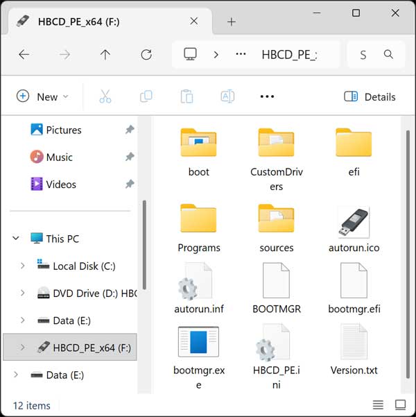Go back with the Back arrow
Screen dimensions: 416x417
tap(24, 55)
